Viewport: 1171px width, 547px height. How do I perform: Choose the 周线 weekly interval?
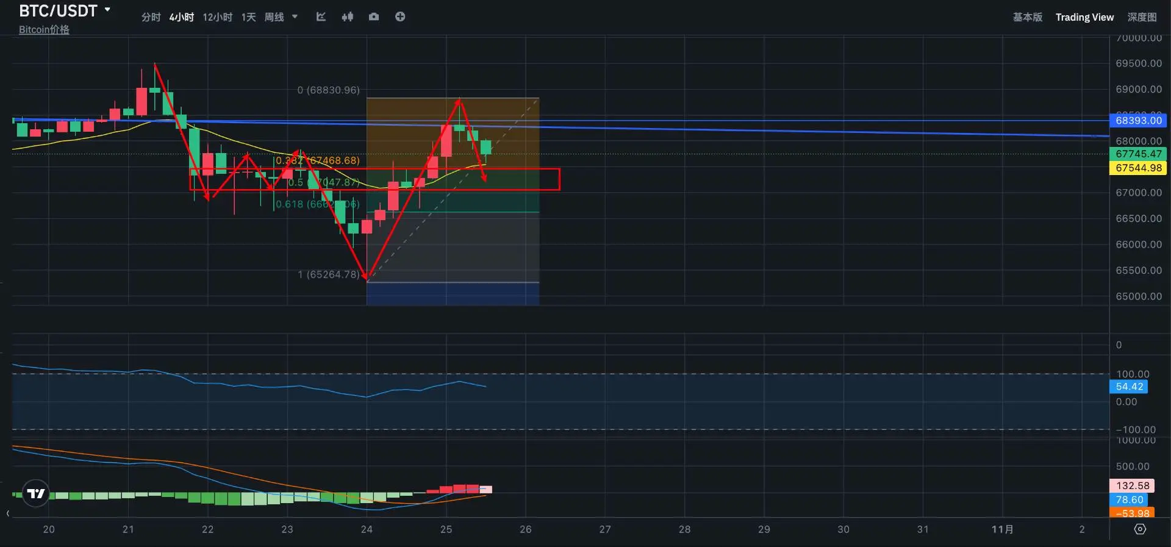tap(274, 17)
